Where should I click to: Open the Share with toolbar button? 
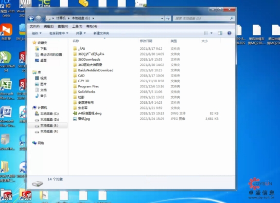pos(81,33)
